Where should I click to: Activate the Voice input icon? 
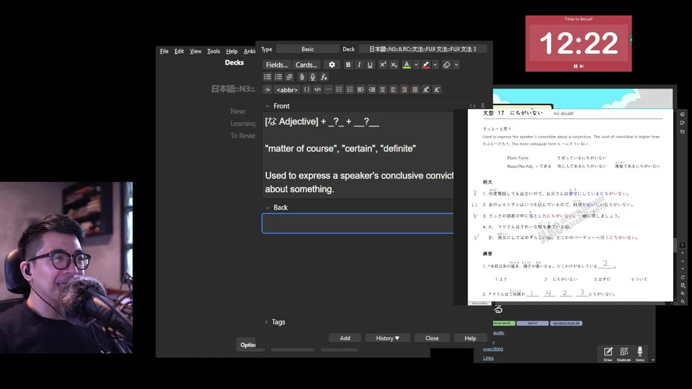coord(640,354)
